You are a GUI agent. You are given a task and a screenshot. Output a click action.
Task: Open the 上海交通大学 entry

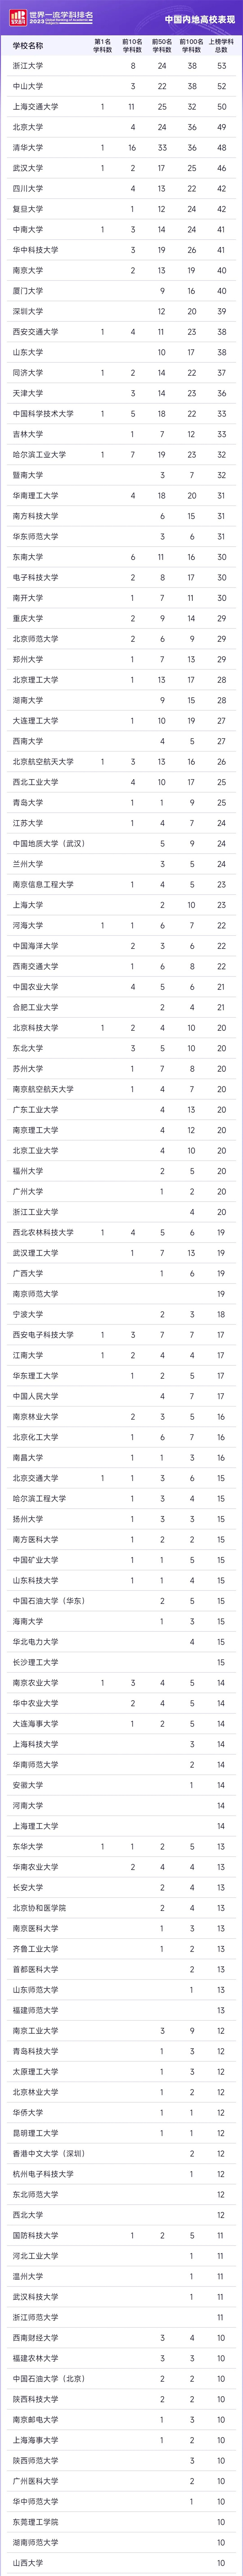click(35, 107)
